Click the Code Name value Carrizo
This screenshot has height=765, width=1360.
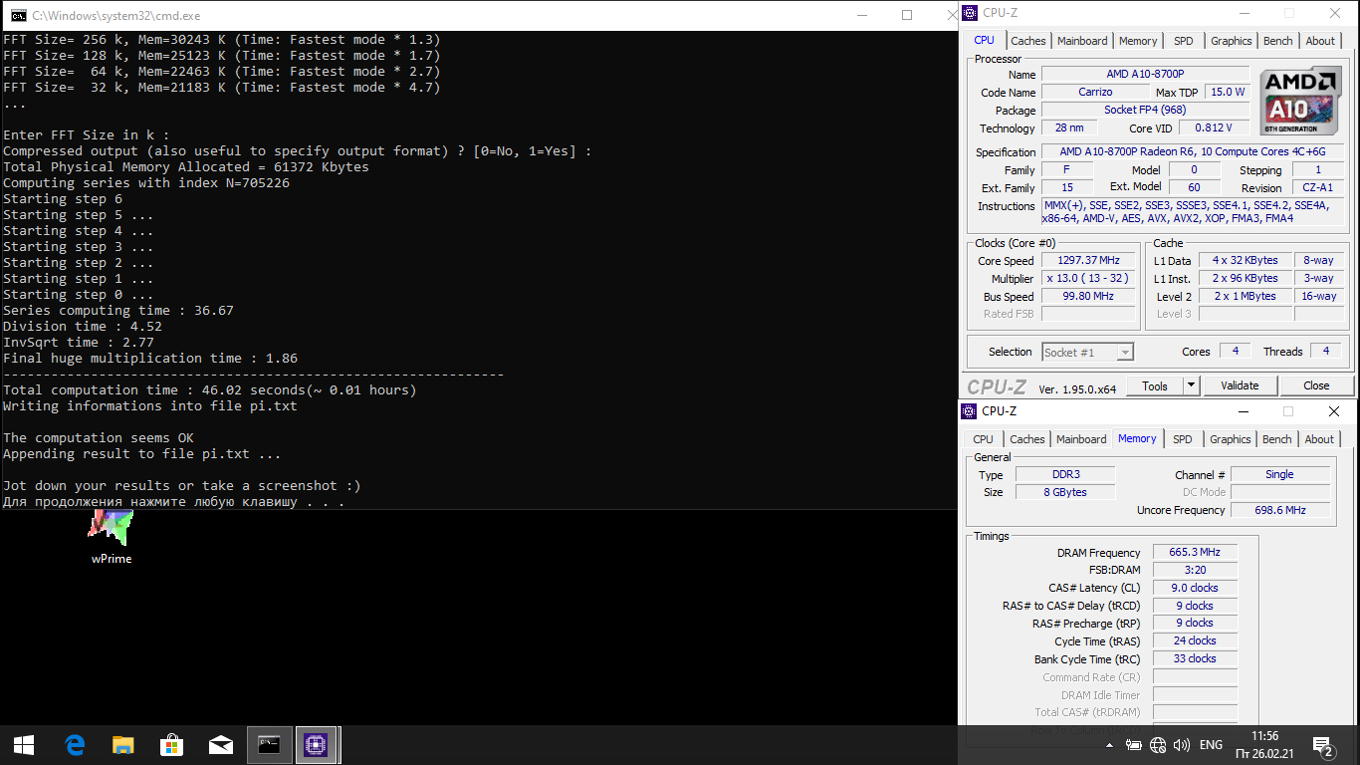point(1095,92)
